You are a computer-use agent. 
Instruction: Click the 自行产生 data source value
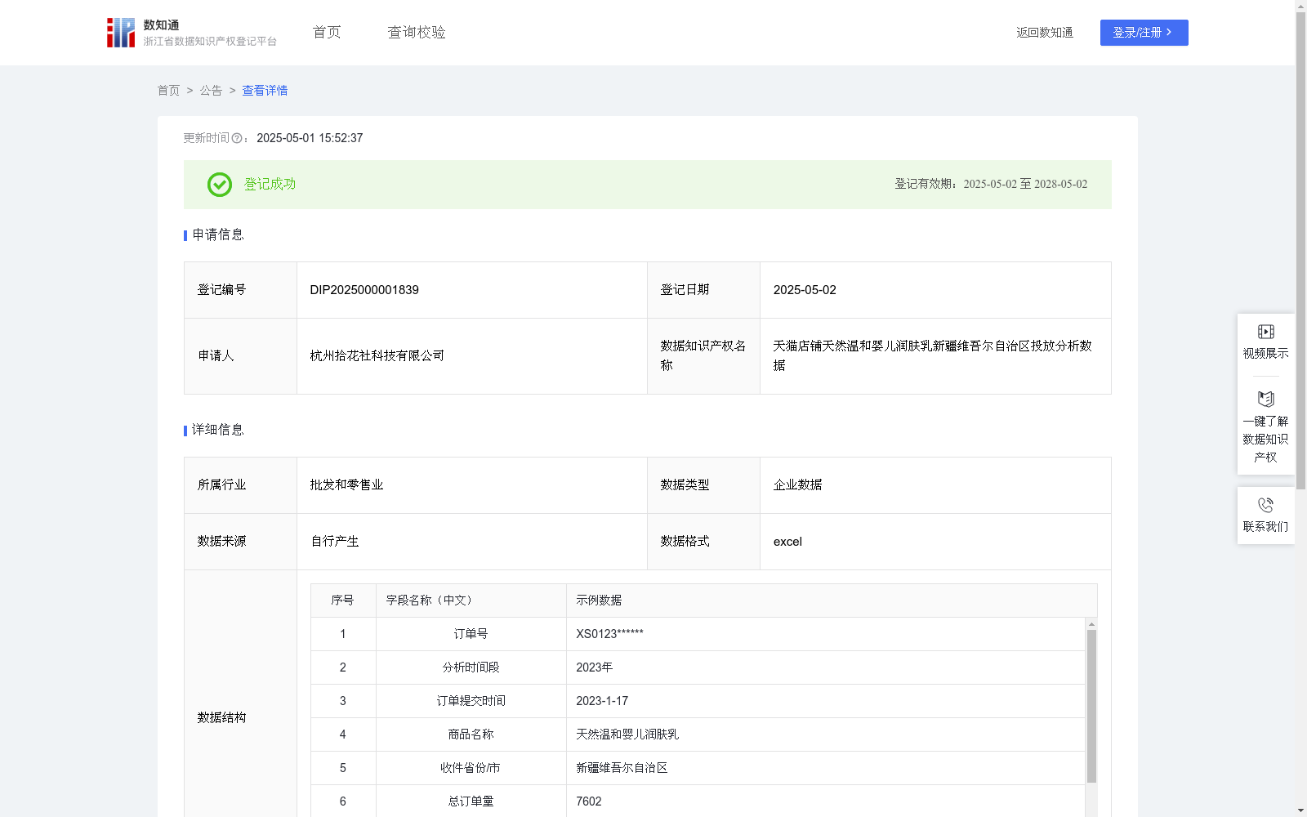coord(334,542)
